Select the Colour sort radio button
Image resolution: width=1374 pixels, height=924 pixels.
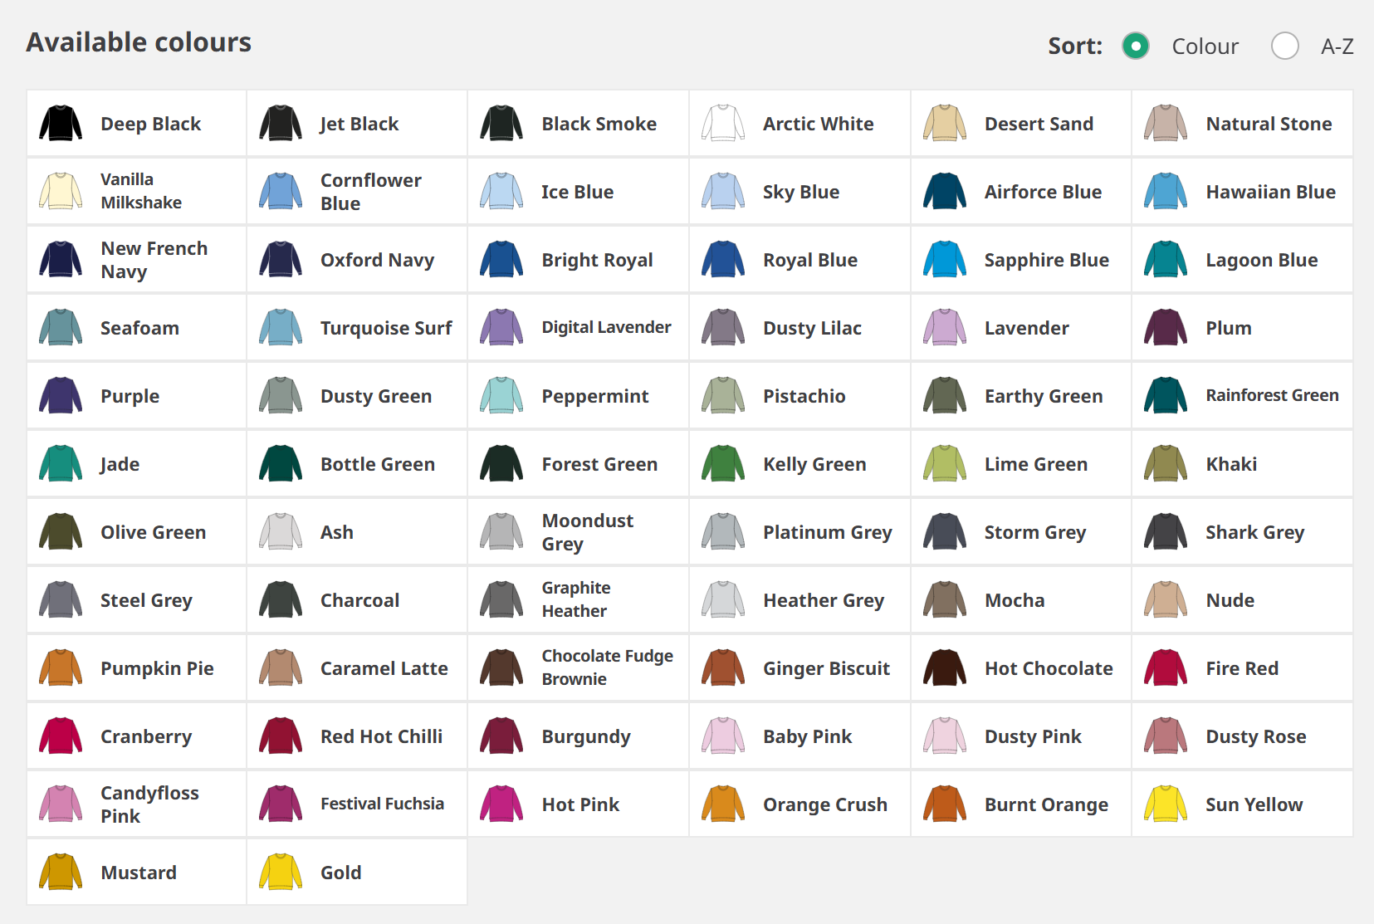coord(1135,46)
